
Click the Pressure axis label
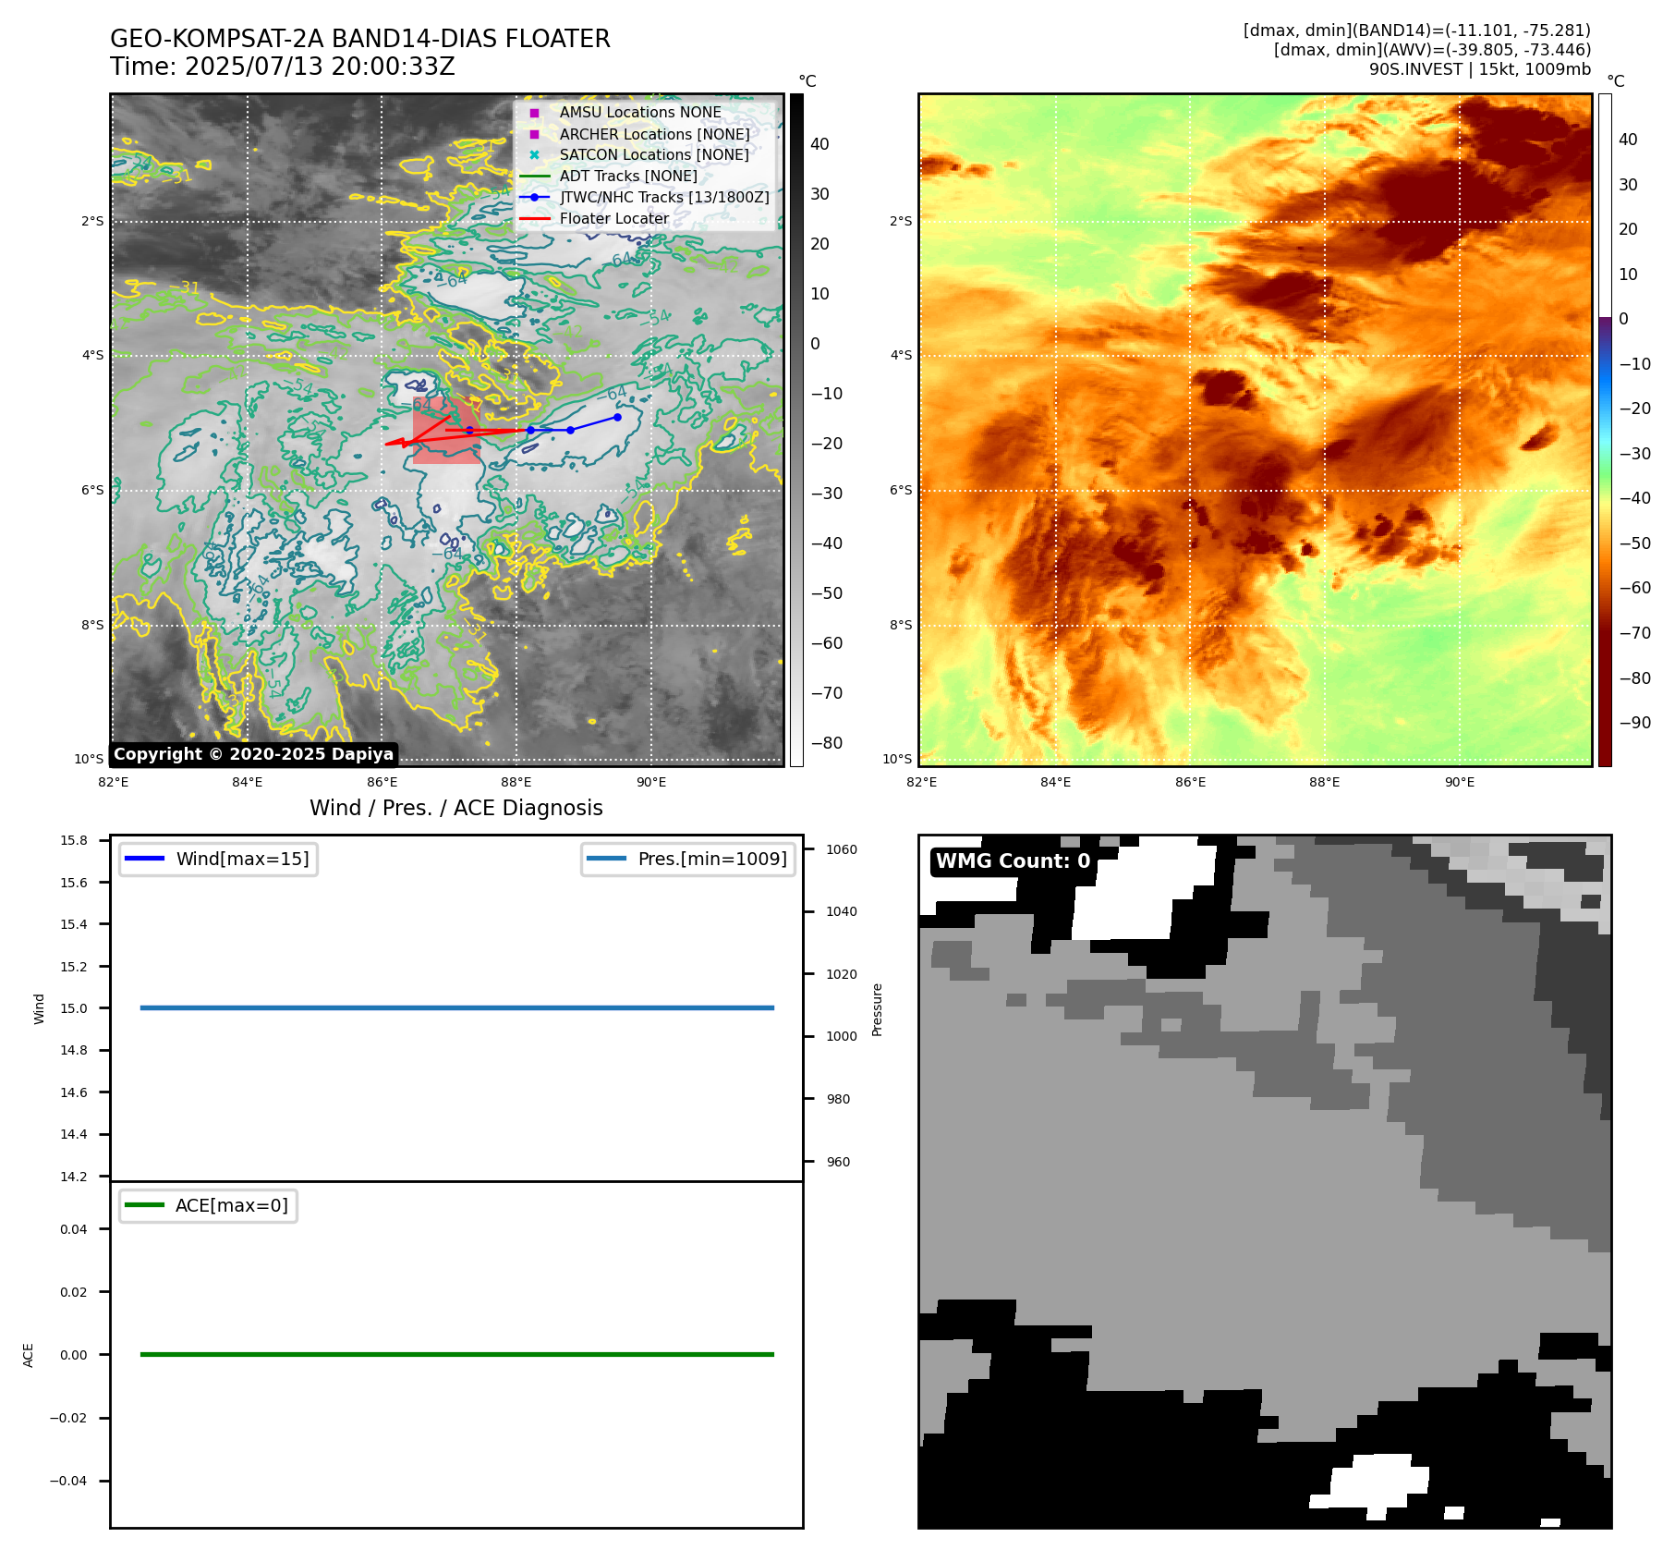[x=878, y=1009]
